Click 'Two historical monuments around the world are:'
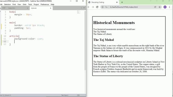The height and width of the screenshot is (97, 173). tap(114, 29)
